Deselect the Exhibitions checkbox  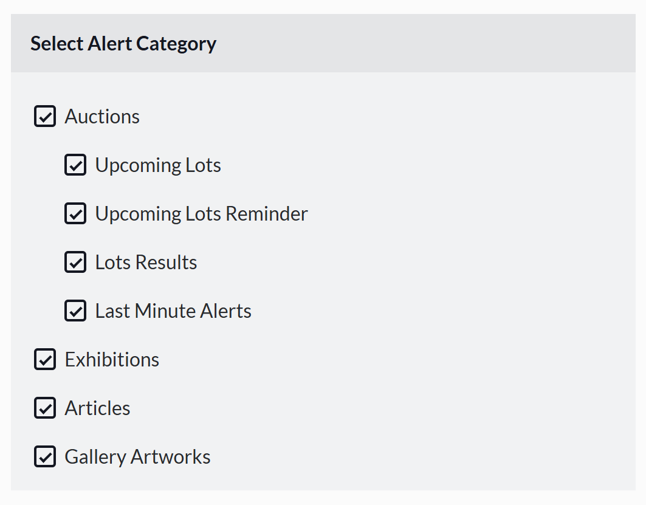[x=45, y=359]
